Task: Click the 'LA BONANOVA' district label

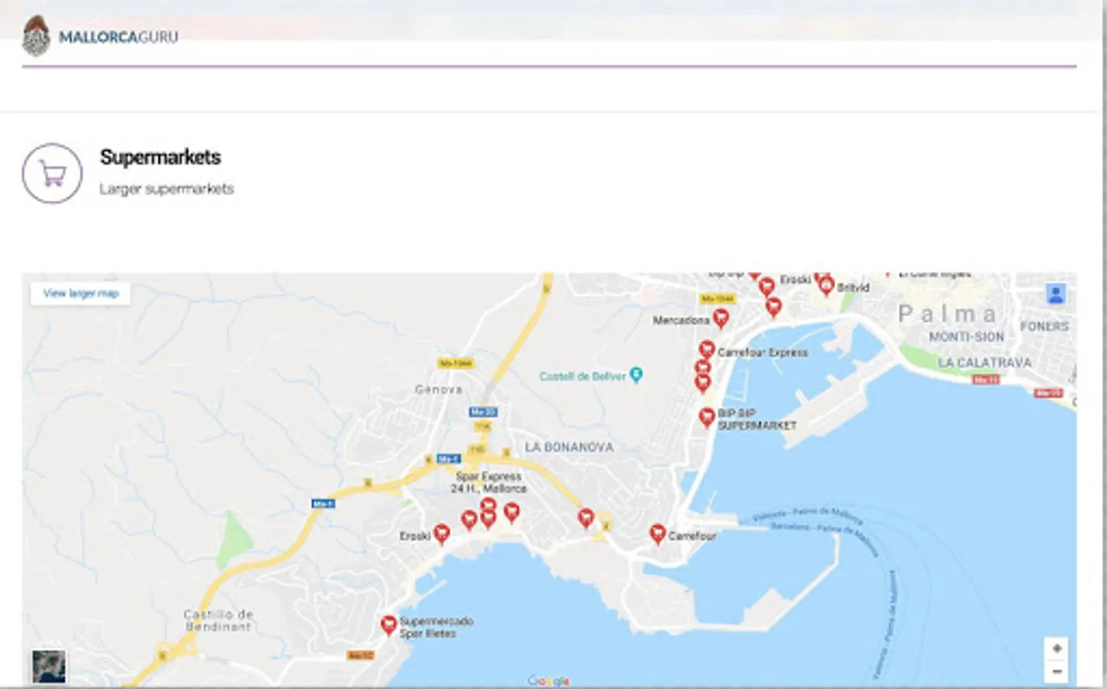Action: click(569, 447)
